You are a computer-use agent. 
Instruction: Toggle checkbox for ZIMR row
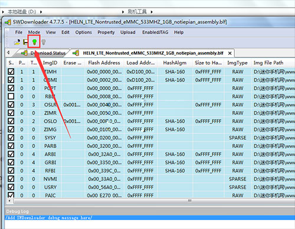click(11, 113)
